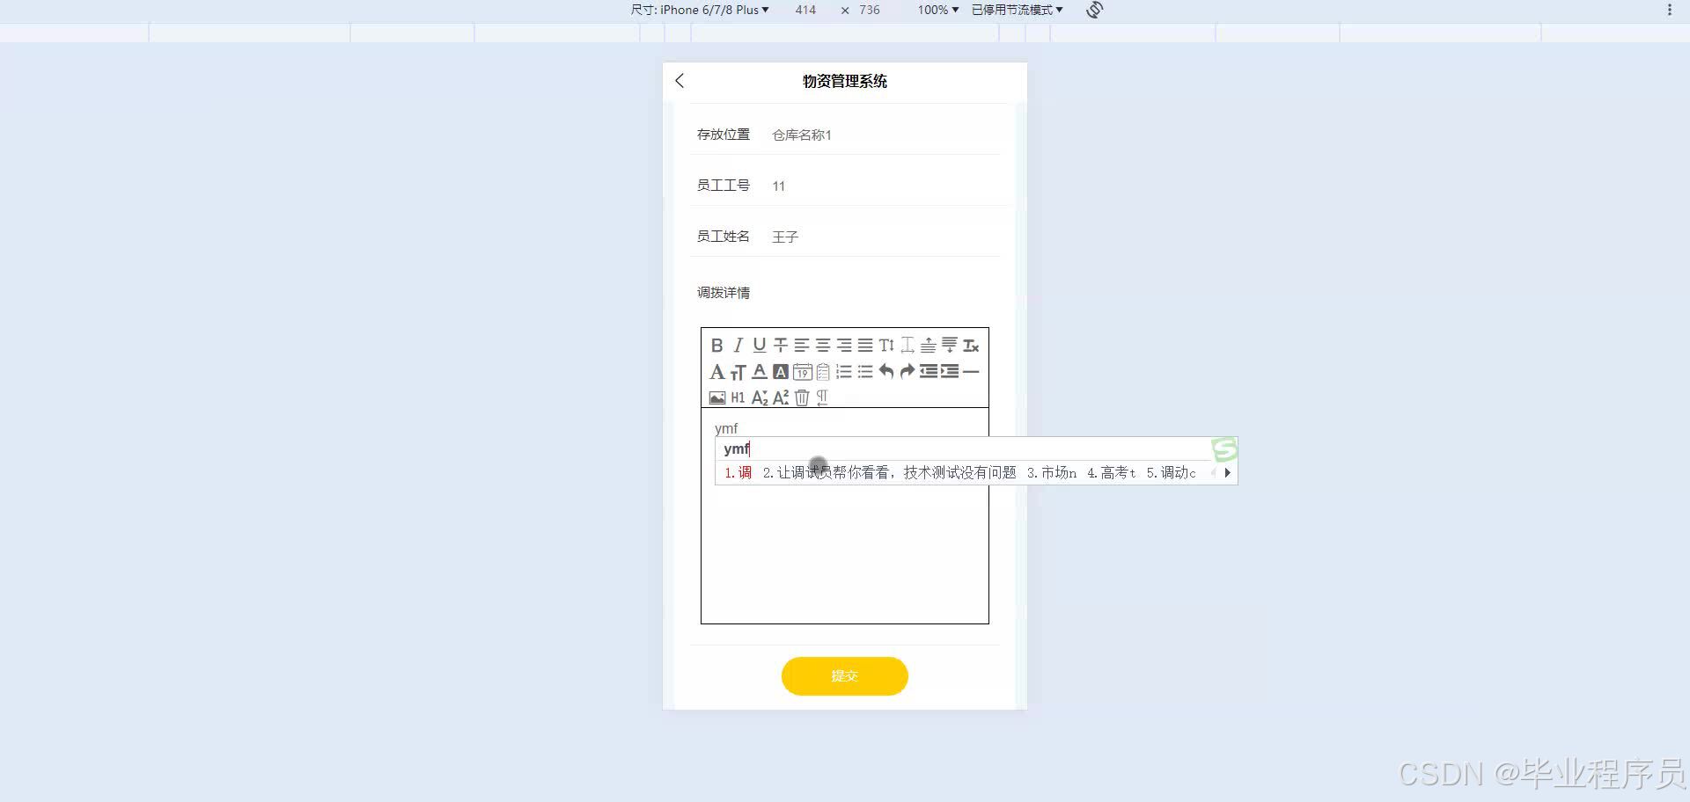Open the device size iPhone 6/7/8 Plus dropdown
Viewport: 1690px width, 802px height.
point(700,10)
